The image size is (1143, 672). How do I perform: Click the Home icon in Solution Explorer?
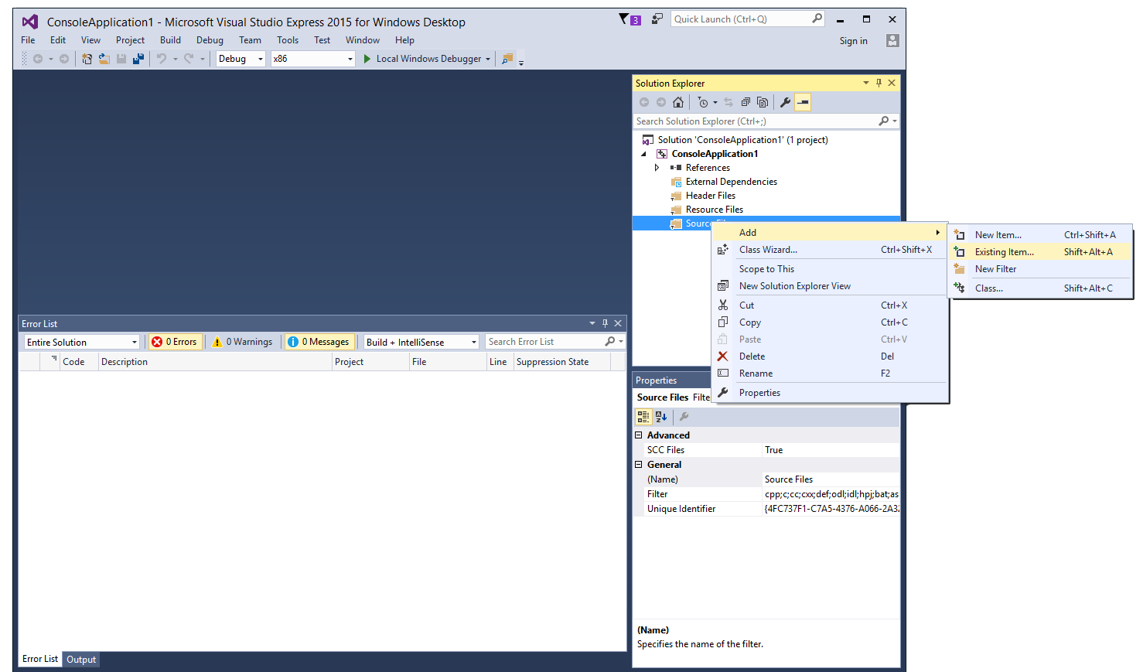[678, 102]
